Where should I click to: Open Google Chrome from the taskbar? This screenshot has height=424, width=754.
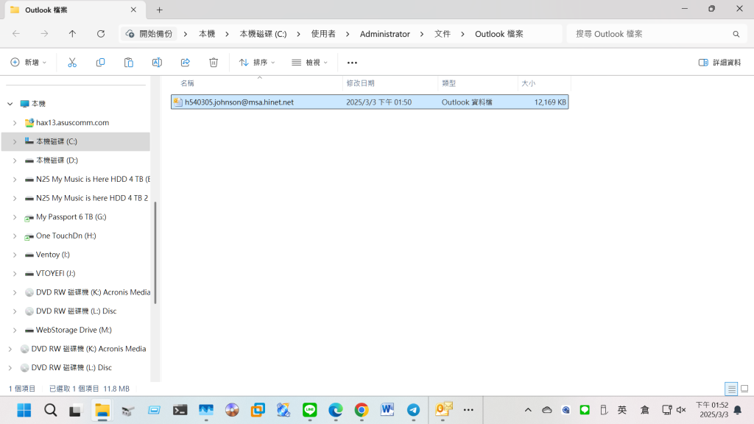click(x=361, y=410)
